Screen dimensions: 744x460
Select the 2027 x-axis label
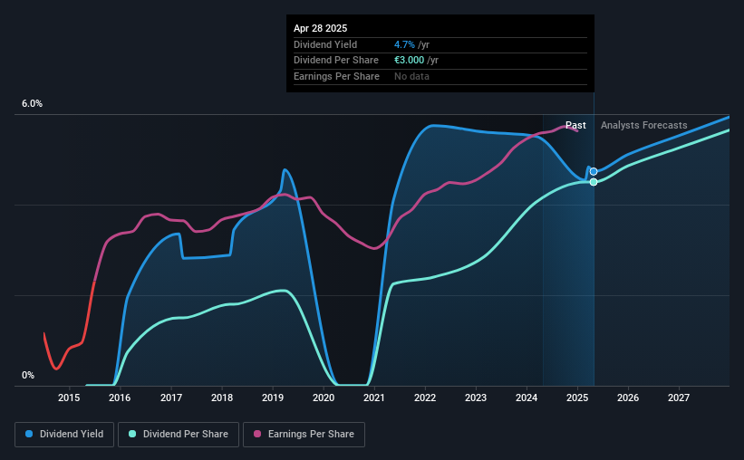click(x=679, y=398)
